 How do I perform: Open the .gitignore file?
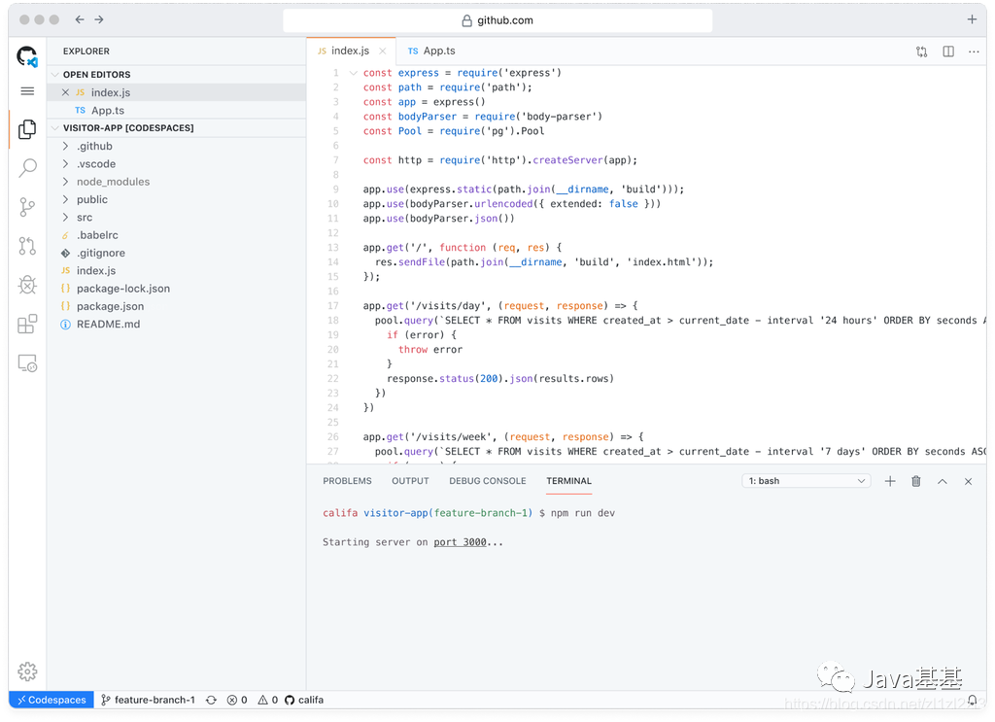[178, 253]
